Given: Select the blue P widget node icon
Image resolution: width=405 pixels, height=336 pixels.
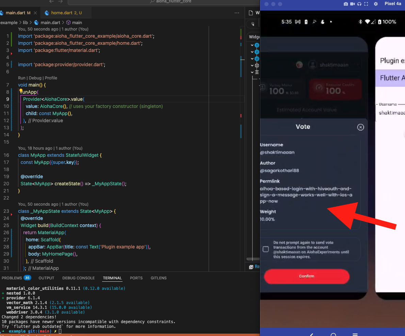Looking at the screenshot, I should 257,52.
